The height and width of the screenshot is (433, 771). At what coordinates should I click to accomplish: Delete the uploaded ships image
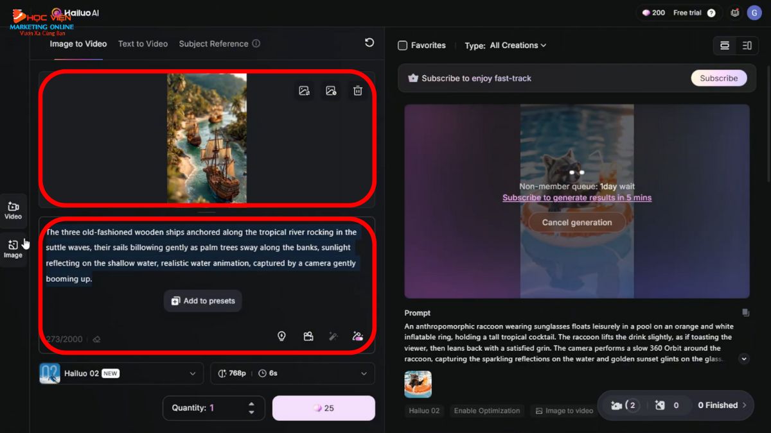click(358, 91)
